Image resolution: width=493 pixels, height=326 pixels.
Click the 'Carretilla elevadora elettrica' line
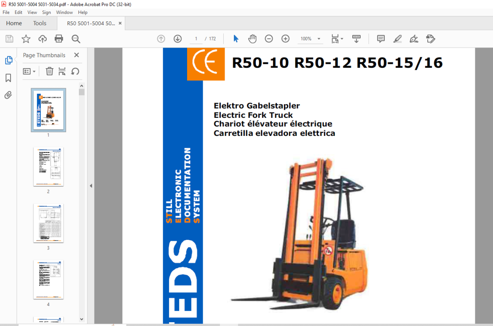pos(274,133)
